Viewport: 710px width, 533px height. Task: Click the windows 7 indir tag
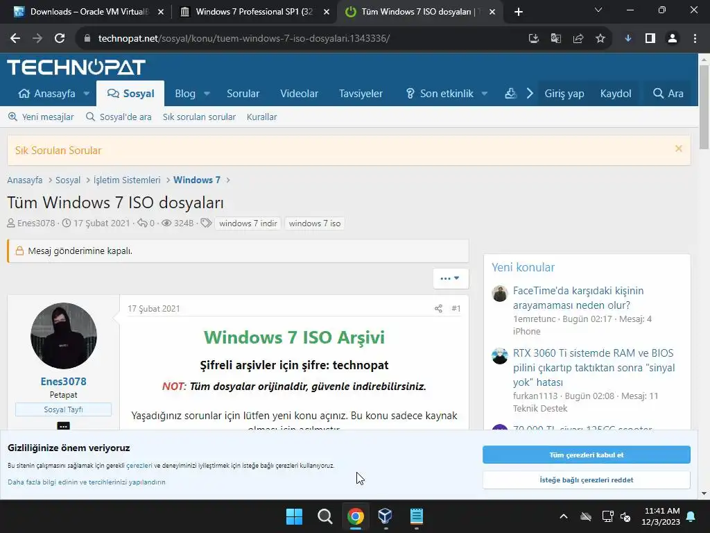248,223
